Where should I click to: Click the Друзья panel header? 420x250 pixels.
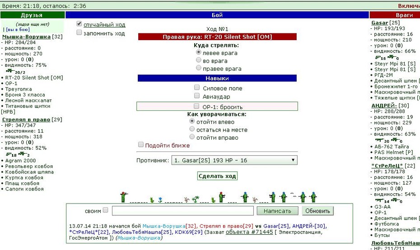[x=33, y=15]
